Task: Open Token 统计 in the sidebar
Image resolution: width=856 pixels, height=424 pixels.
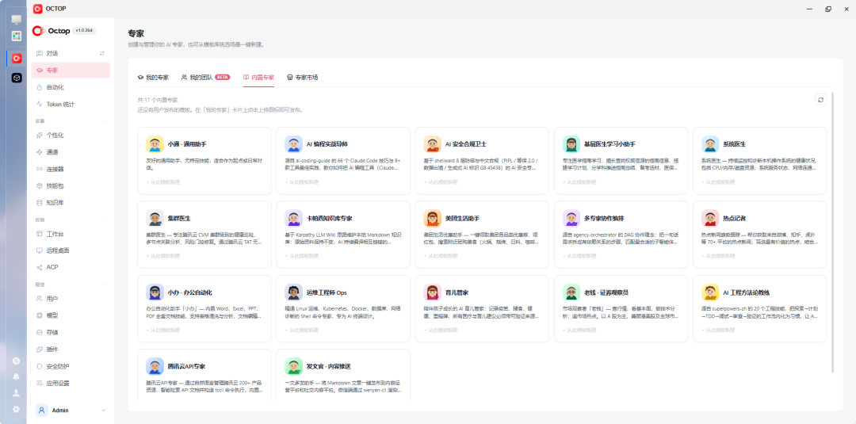Action: tap(71, 105)
